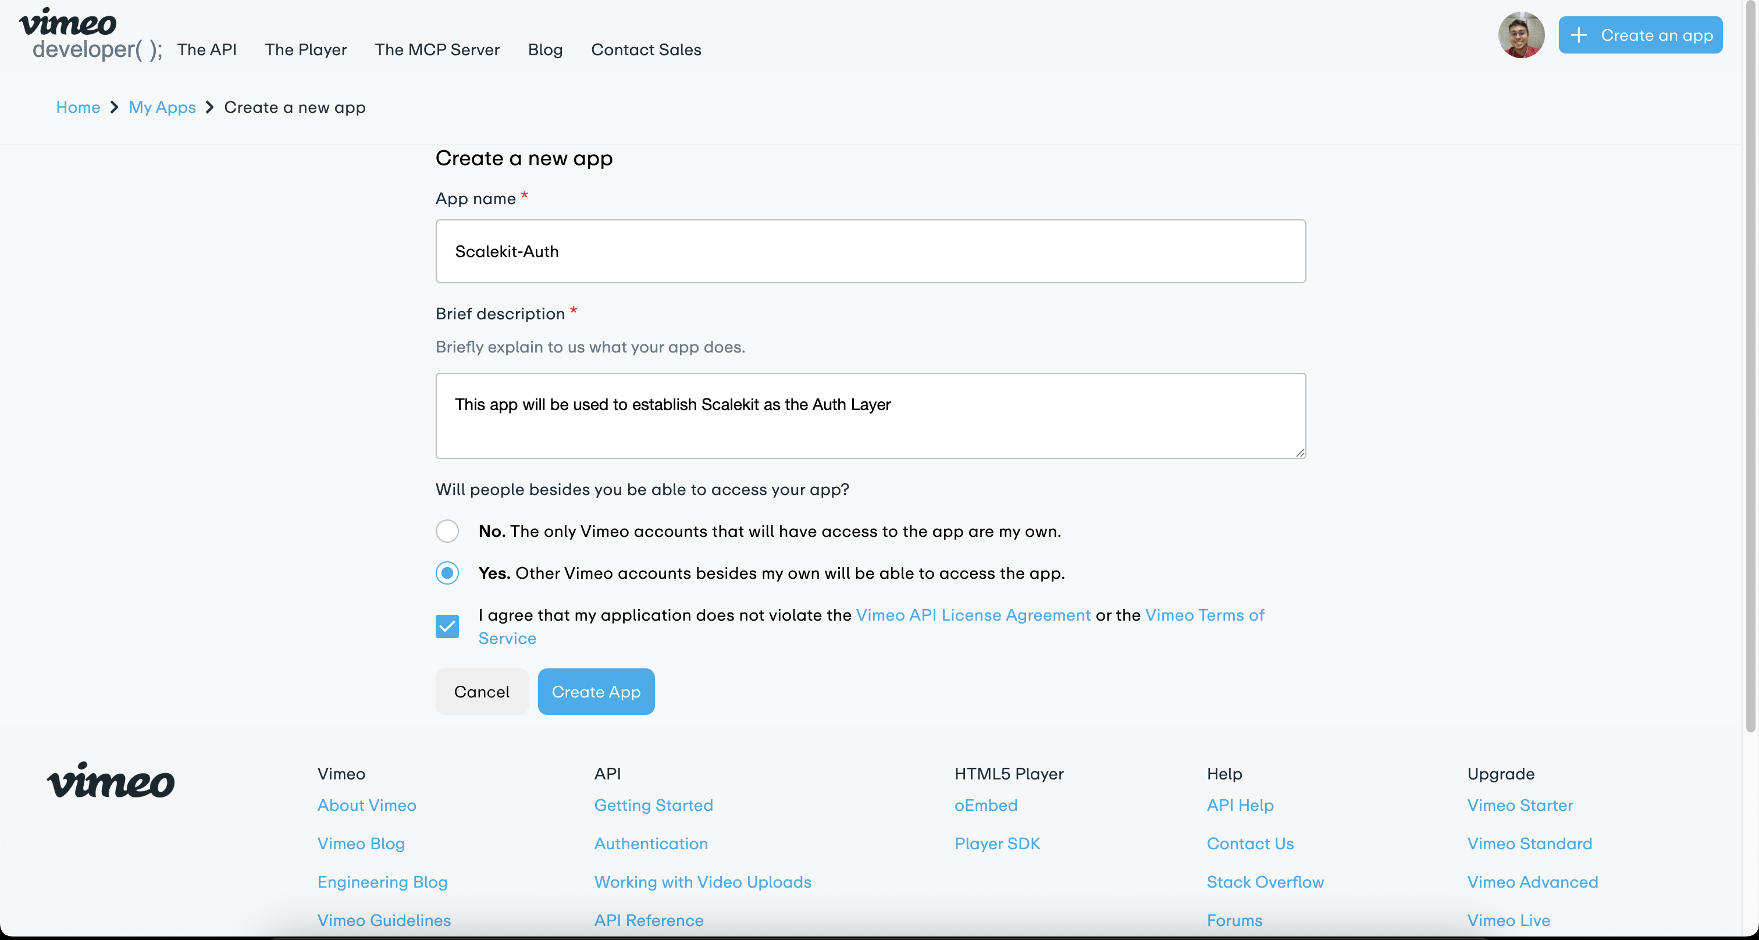1759x940 pixels.
Task: Open the Vimeo Terms of Service link
Action: coord(1204,615)
